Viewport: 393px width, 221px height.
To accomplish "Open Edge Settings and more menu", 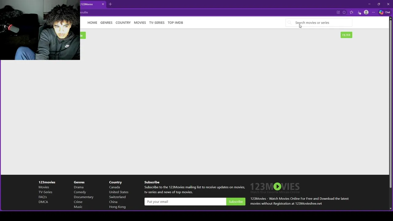I will [x=373, y=12].
